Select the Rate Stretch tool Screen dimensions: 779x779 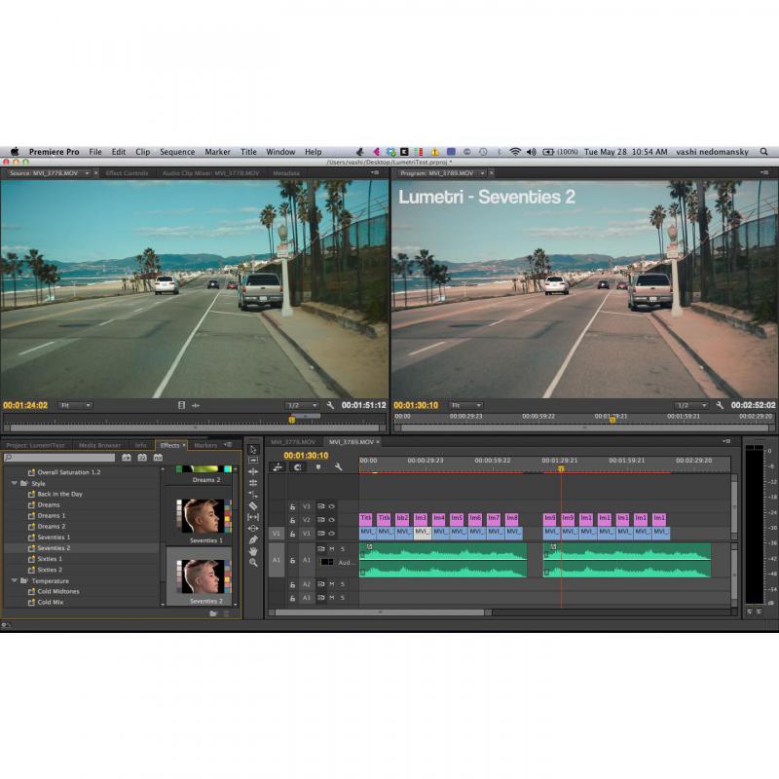[x=253, y=495]
